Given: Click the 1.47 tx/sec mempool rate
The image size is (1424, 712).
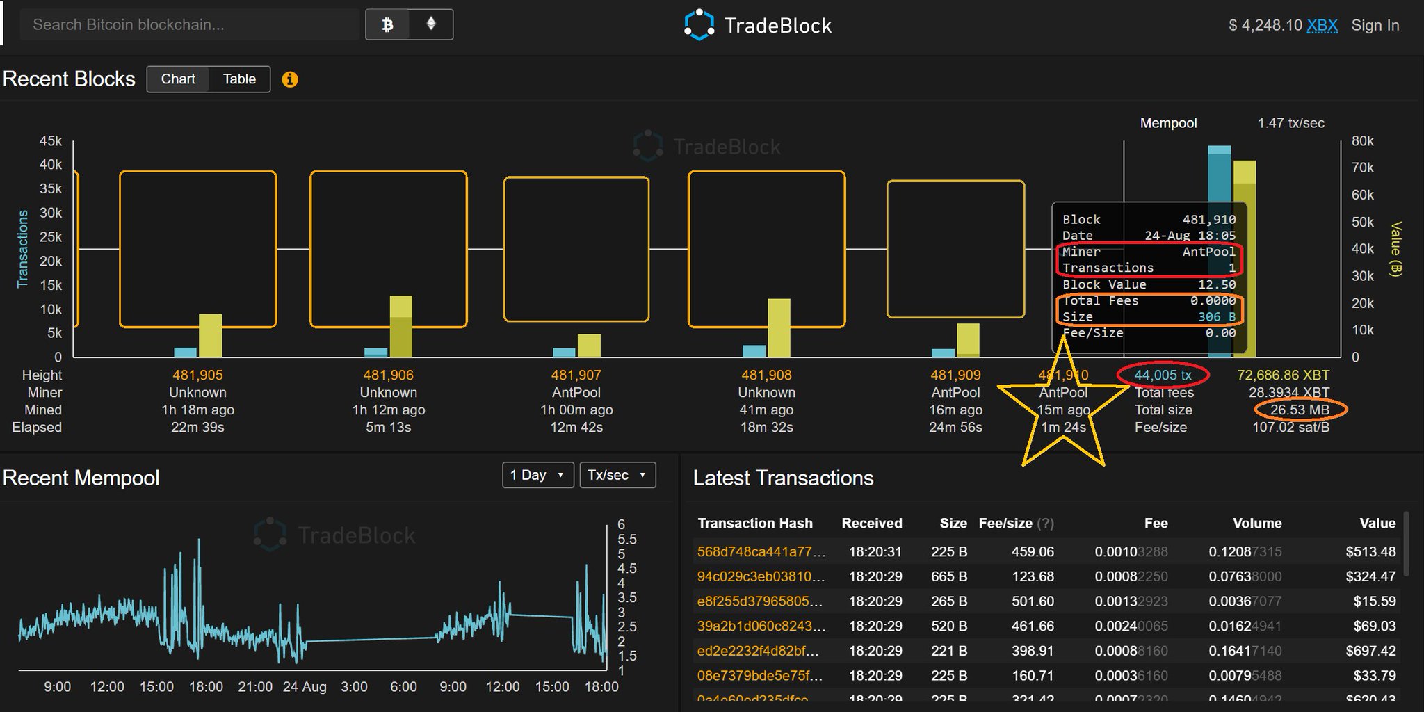Looking at the screenshot, I should point(1290,123).
